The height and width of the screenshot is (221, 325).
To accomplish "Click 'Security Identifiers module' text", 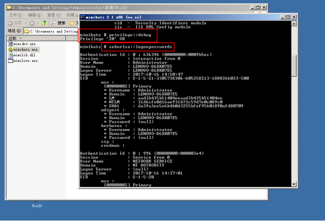I will [x=171, y=23].
